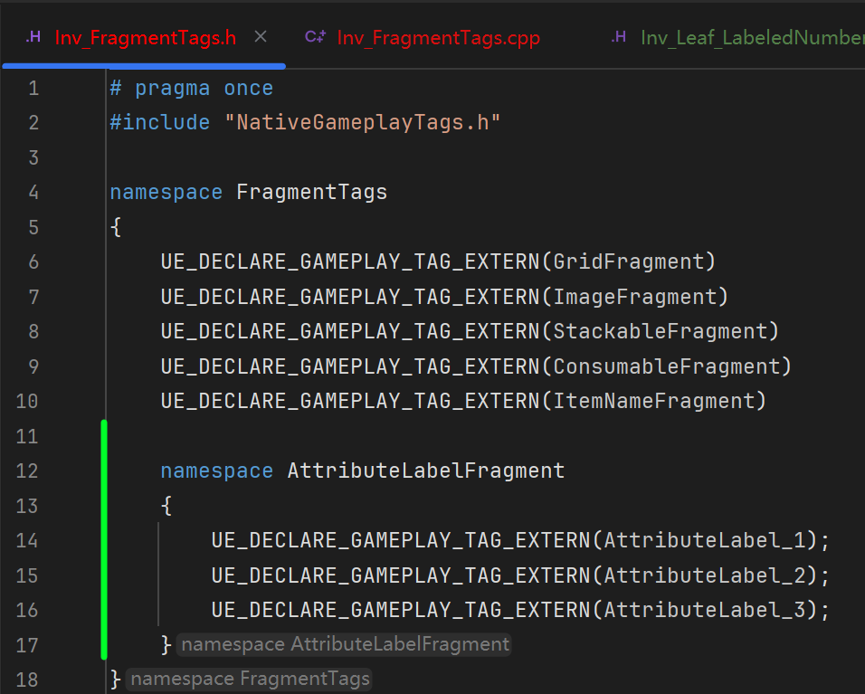Click GridFragment in the macro call
The image size is (865, 694).
(x=628, y=261)
